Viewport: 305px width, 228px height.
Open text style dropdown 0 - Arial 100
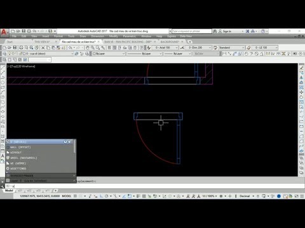click(165, 47)
